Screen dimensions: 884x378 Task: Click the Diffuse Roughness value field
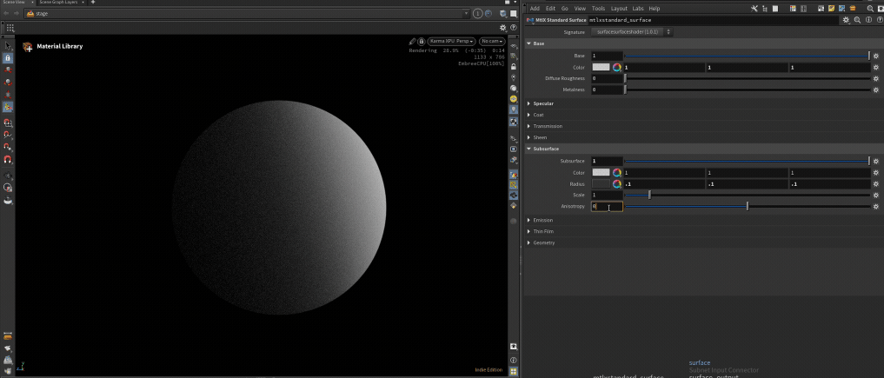pos(607,78)
